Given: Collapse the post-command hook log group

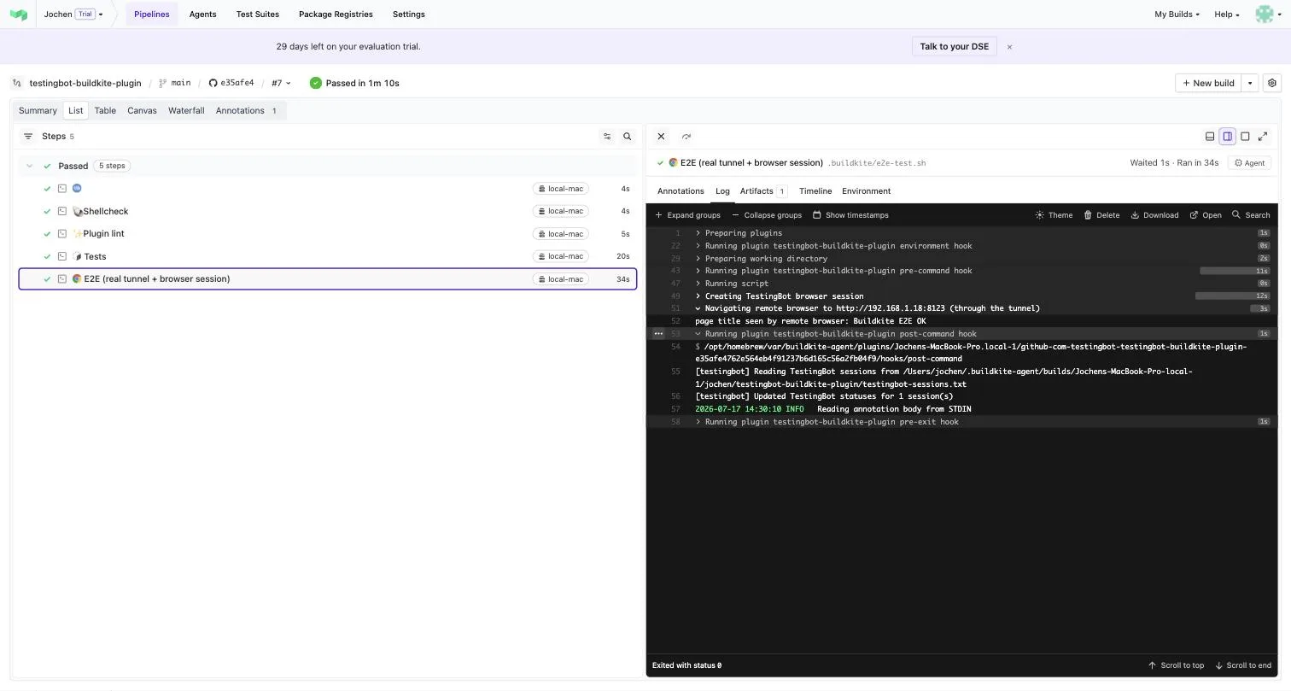Looking at the screenshot, I should click(x=698, y=334).
